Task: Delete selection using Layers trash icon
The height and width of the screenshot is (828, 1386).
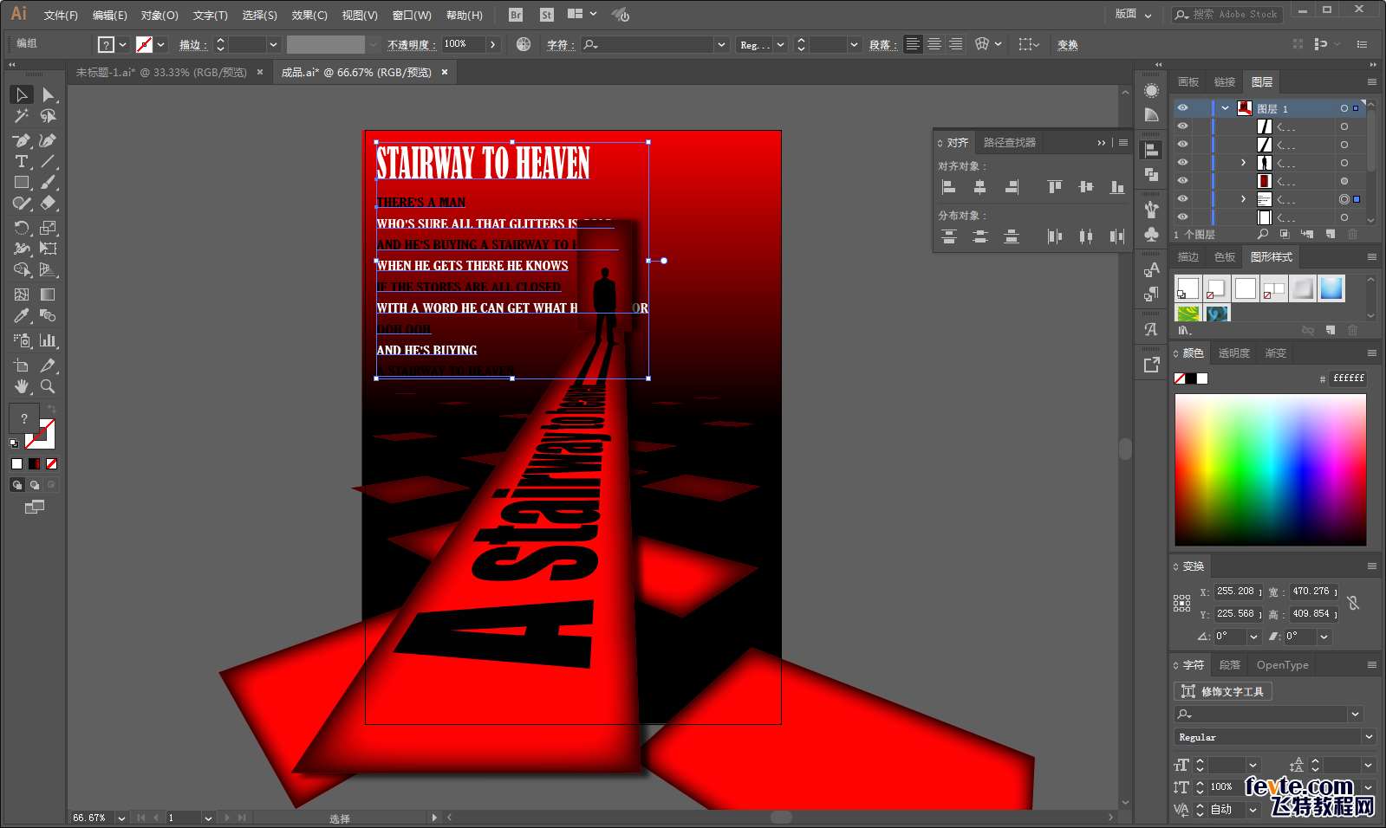Action: [x=1352, y=234]
